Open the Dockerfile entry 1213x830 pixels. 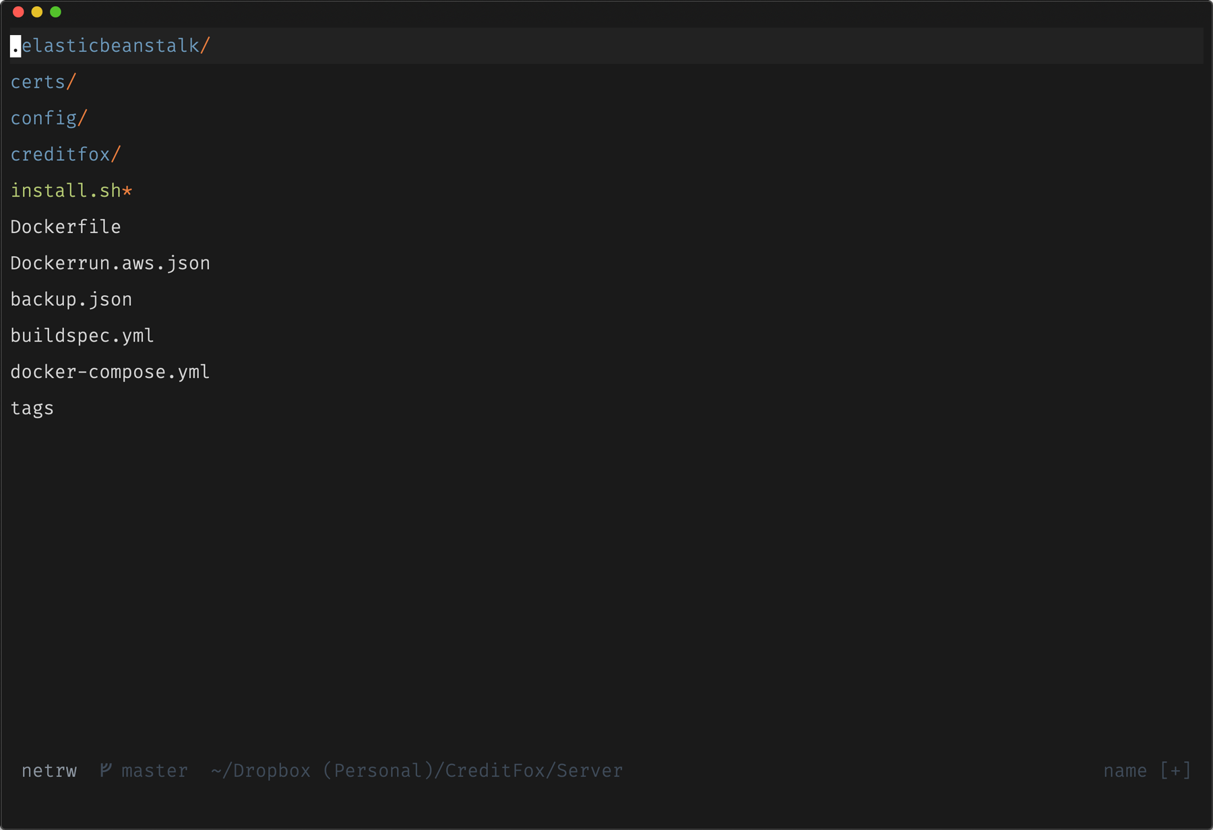66,227
